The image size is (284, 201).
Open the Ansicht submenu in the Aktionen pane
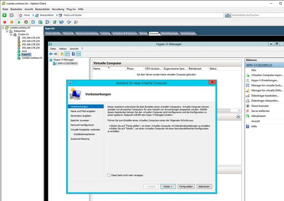click(x=256, y=121)
